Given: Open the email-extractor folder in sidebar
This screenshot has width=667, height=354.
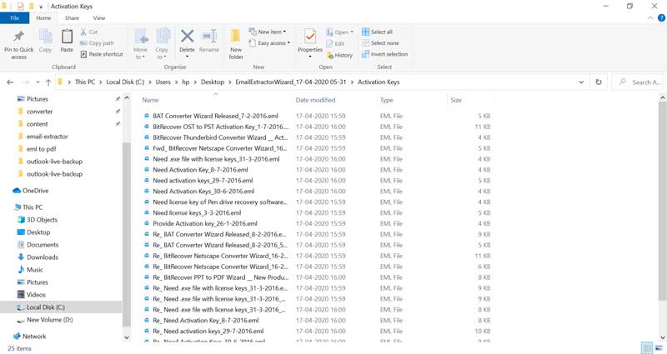Looking at the screenshot, I should point(48,137).
